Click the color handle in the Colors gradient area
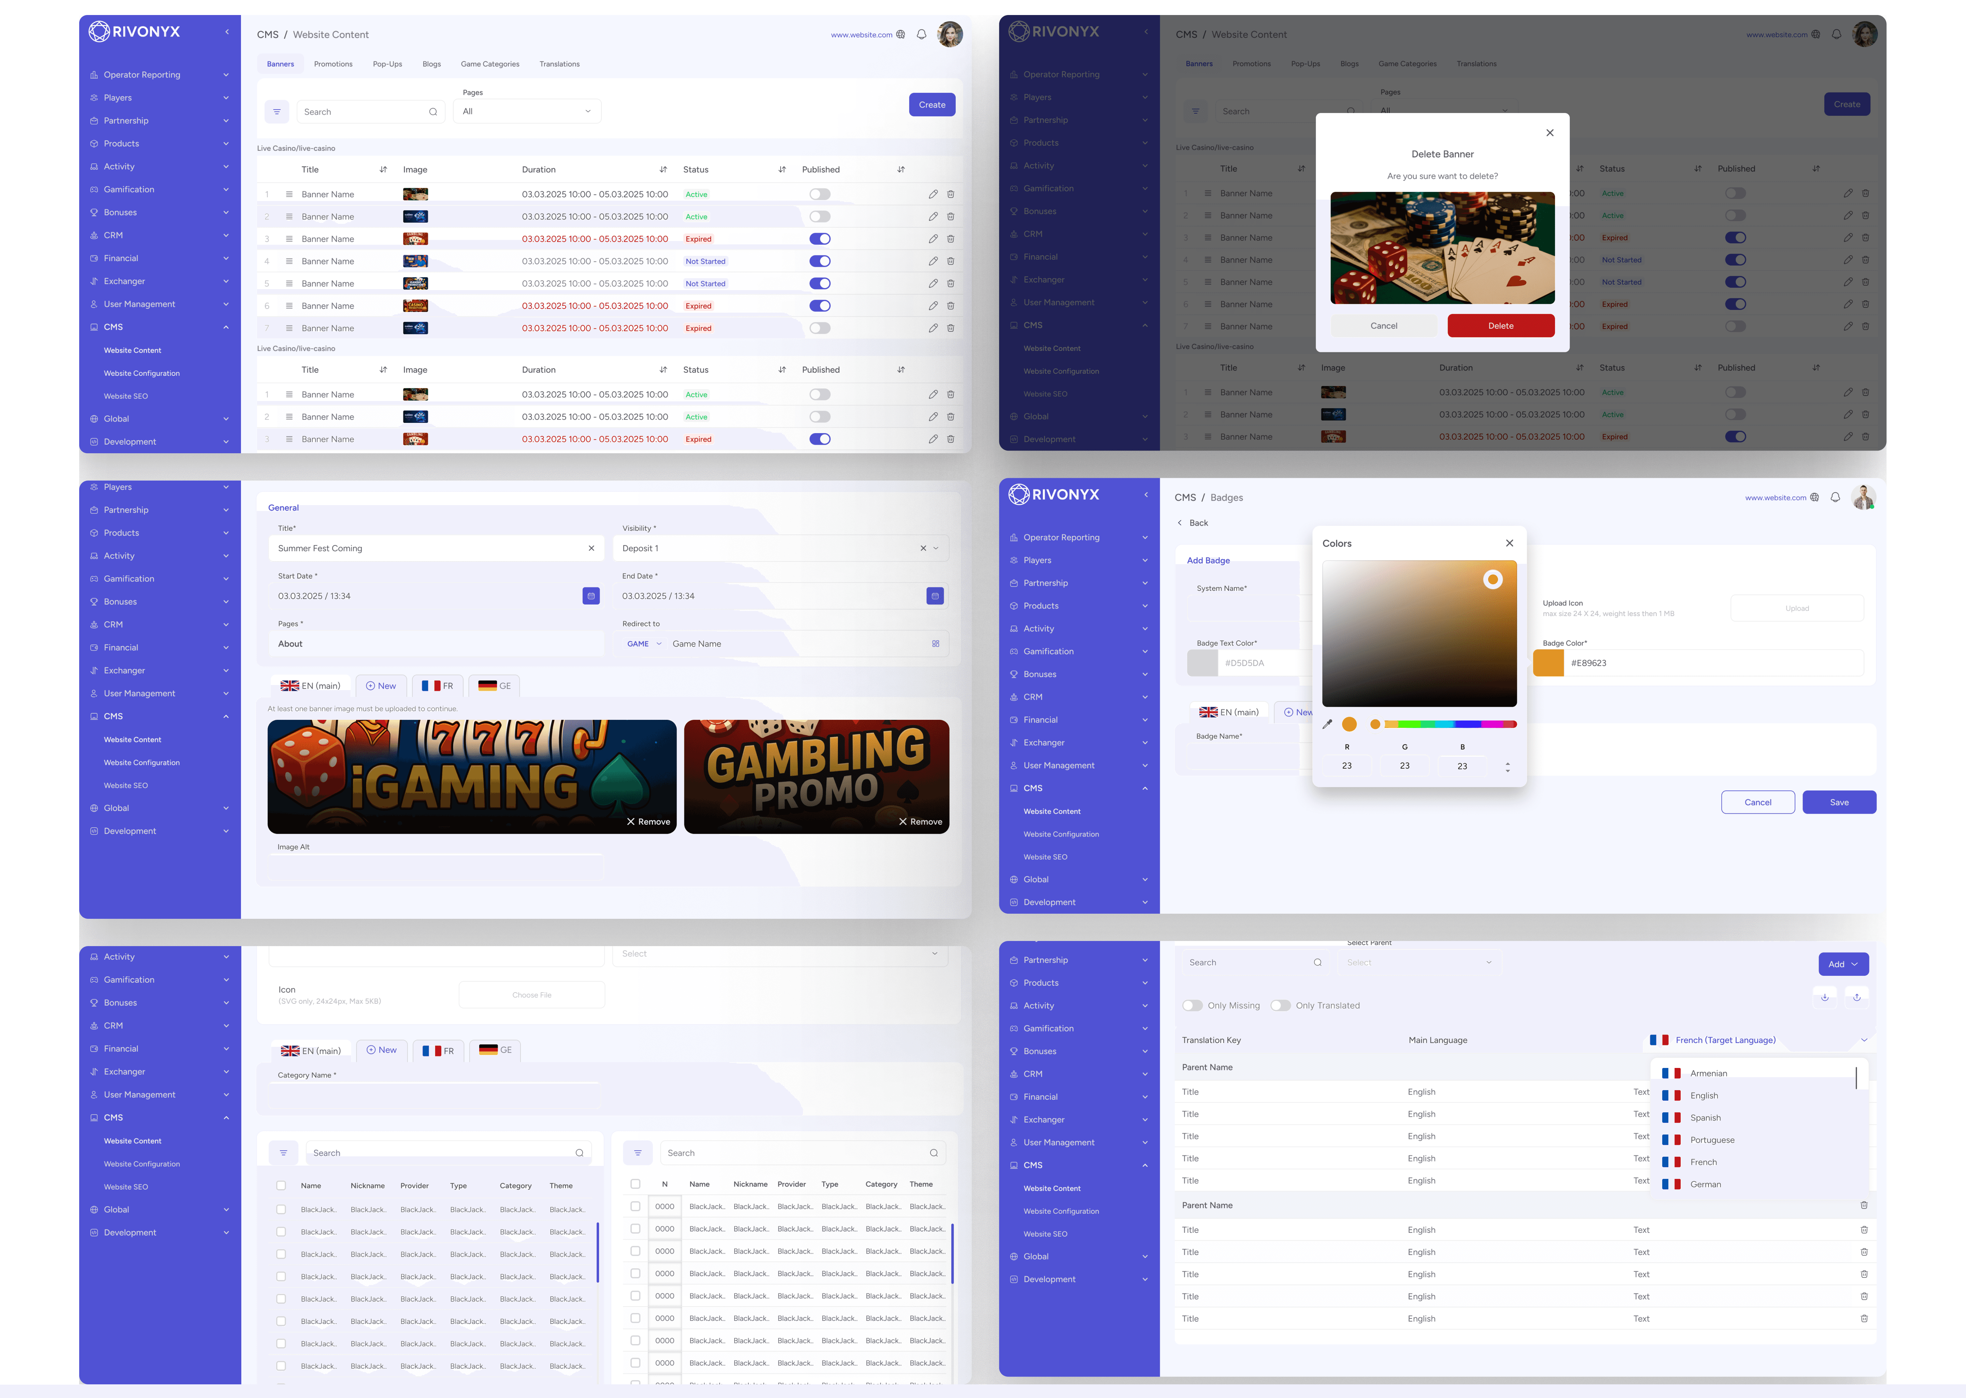1966x1398 pixels. [x=1493, y=579]
